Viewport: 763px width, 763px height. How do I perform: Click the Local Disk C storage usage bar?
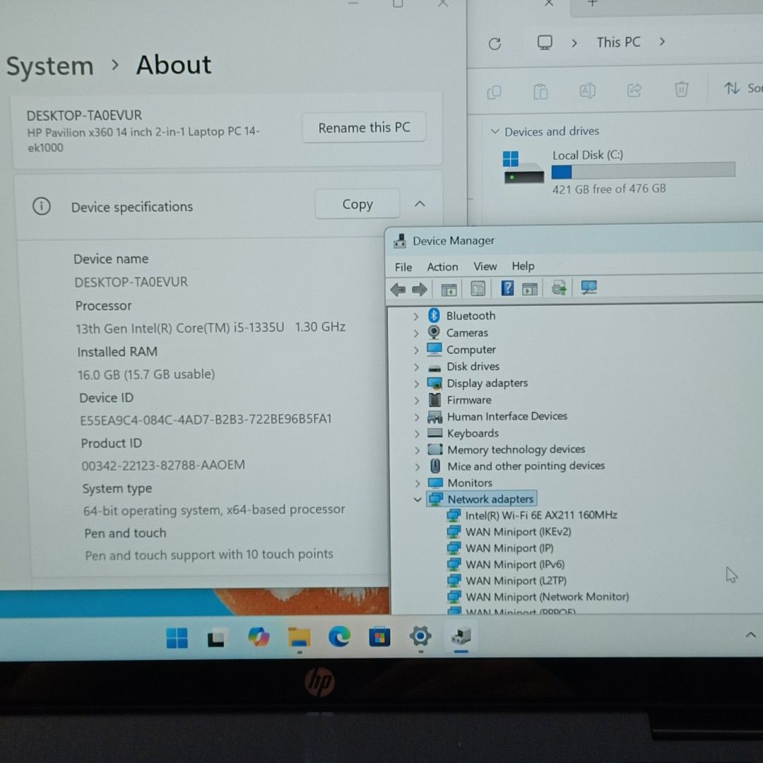coord(643,170)
